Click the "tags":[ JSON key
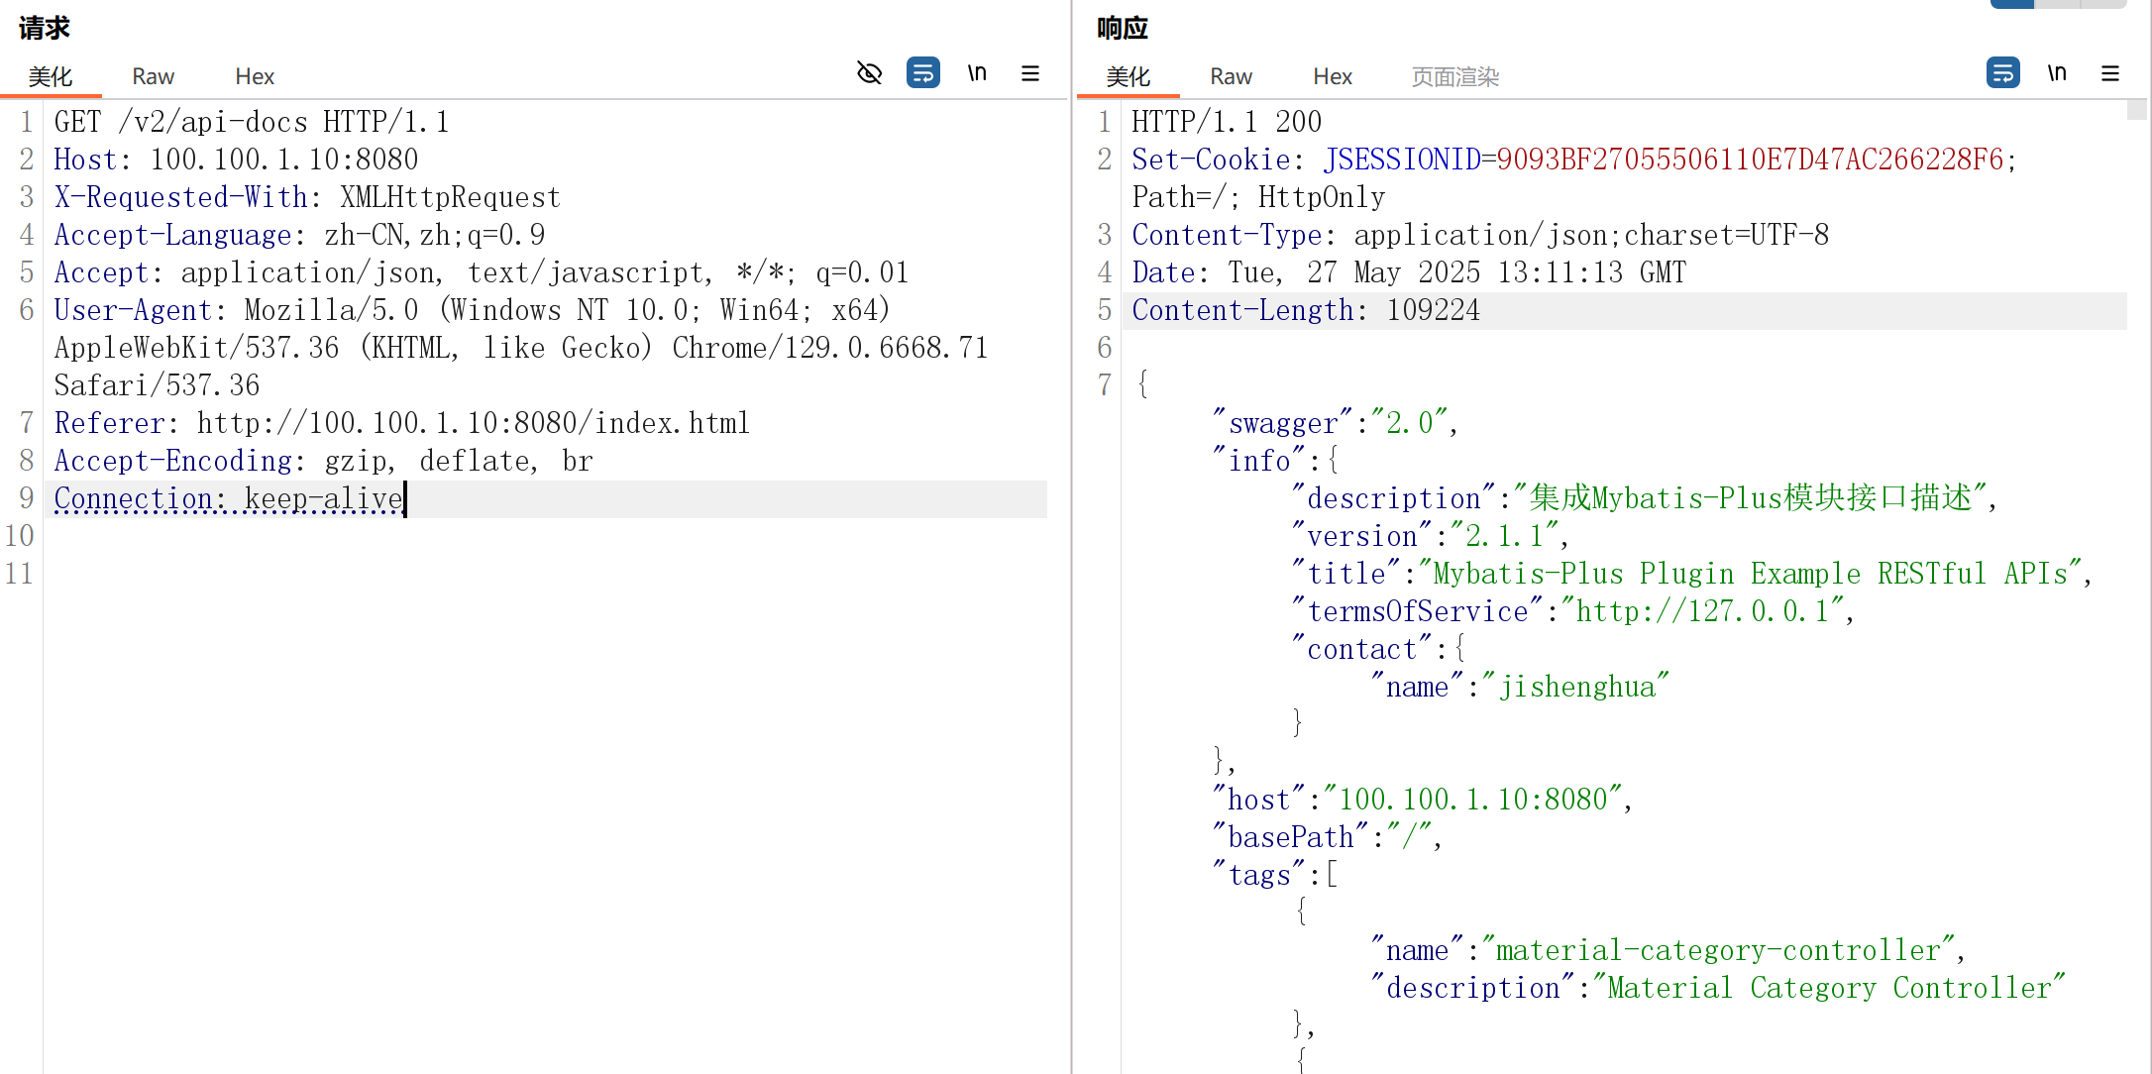The width and height of the screenshot is (2152, 1074). click(x=1274, y=875)
